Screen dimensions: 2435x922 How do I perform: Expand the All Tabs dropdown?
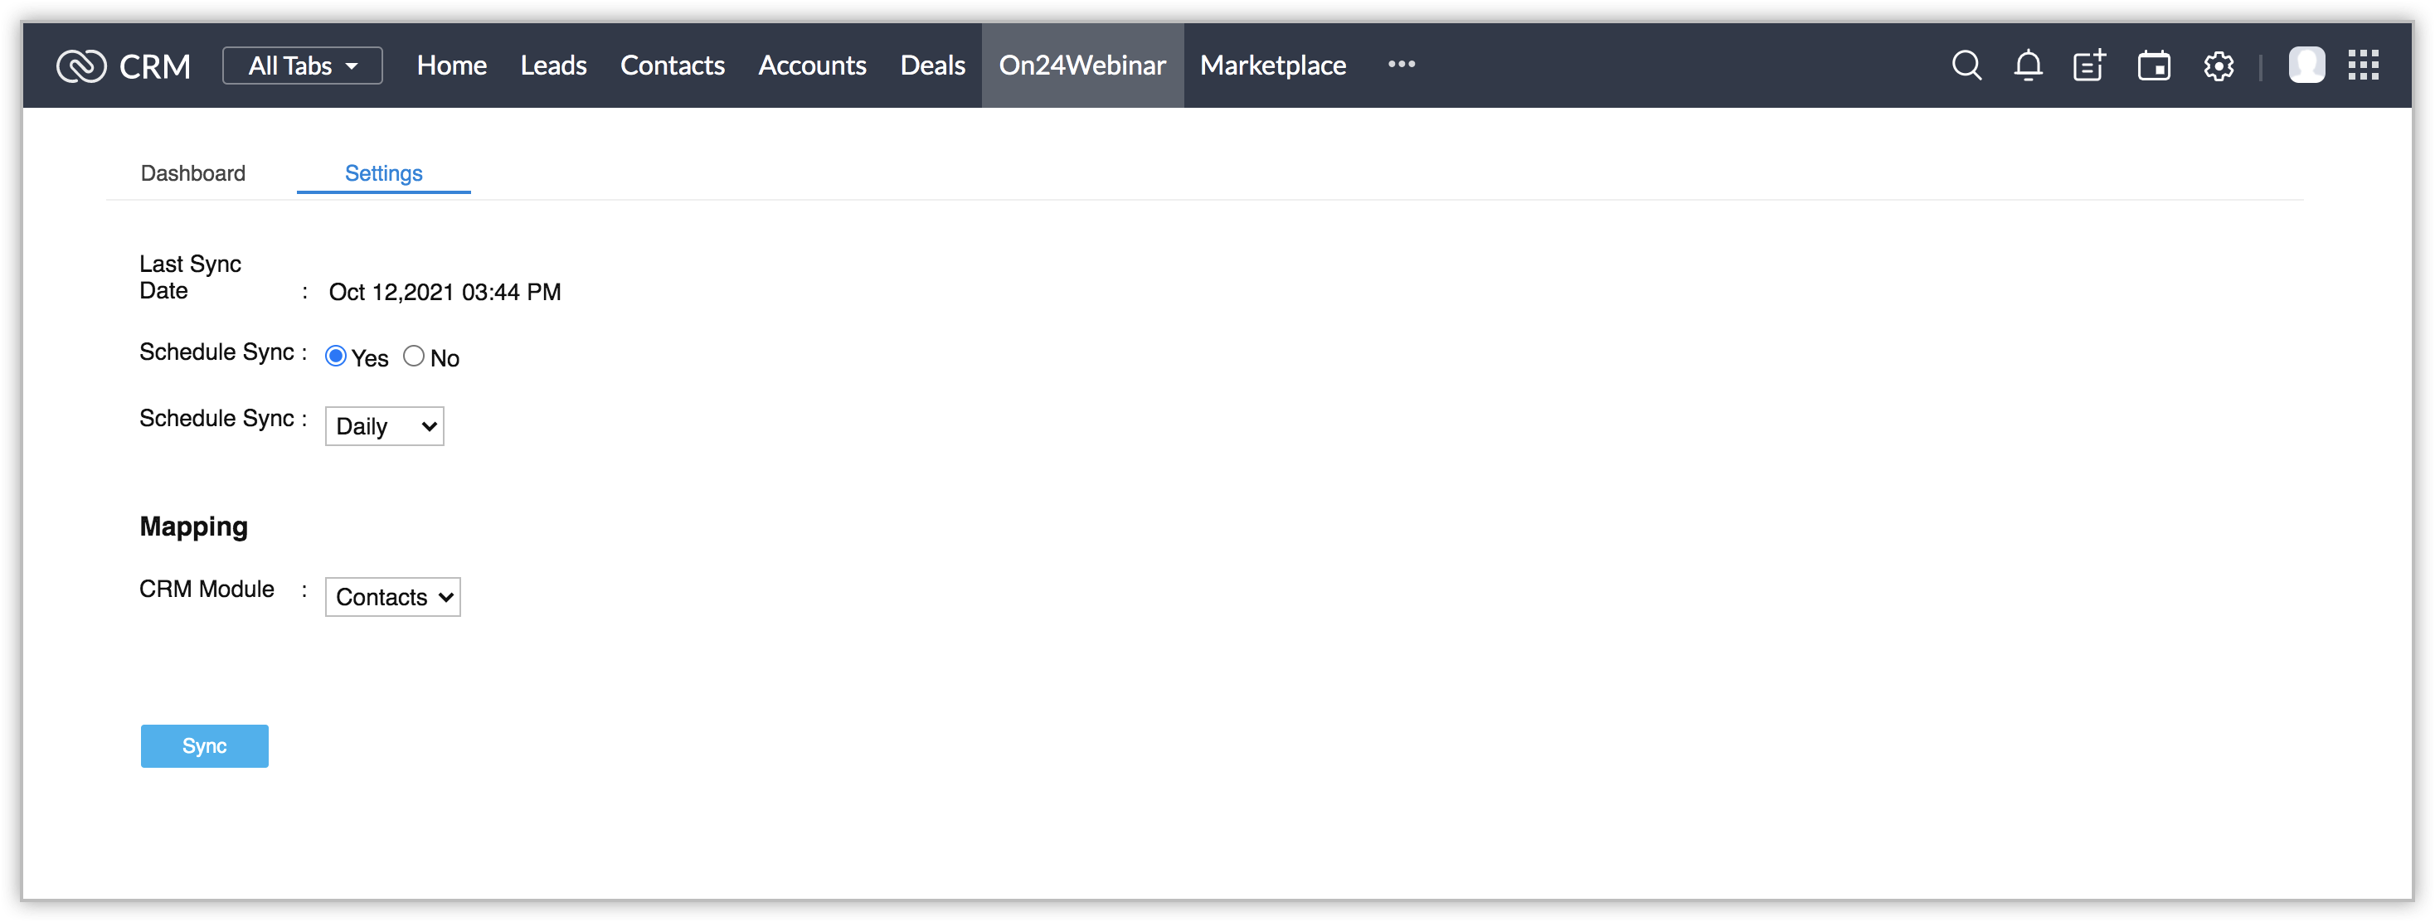tap(303, 66)
